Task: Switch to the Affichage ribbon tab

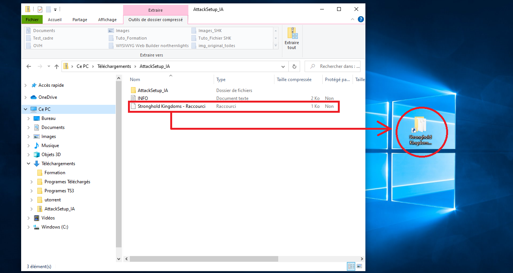Action: [108, 20]
